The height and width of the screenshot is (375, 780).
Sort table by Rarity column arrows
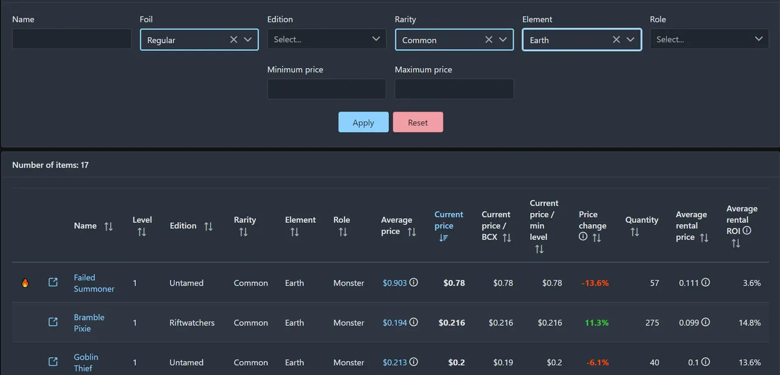pyautogui.click(x=243, y=232)
